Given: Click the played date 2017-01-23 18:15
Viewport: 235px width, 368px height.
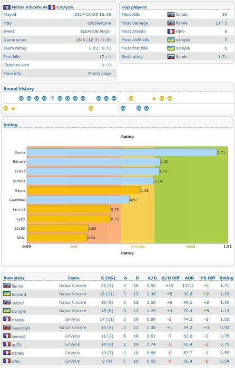Looking at the screenshot, I should tap(93, 15).
